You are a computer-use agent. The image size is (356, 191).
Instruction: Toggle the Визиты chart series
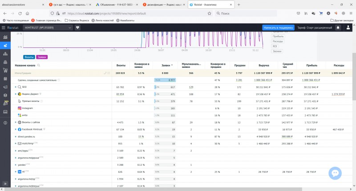(29, 57)
